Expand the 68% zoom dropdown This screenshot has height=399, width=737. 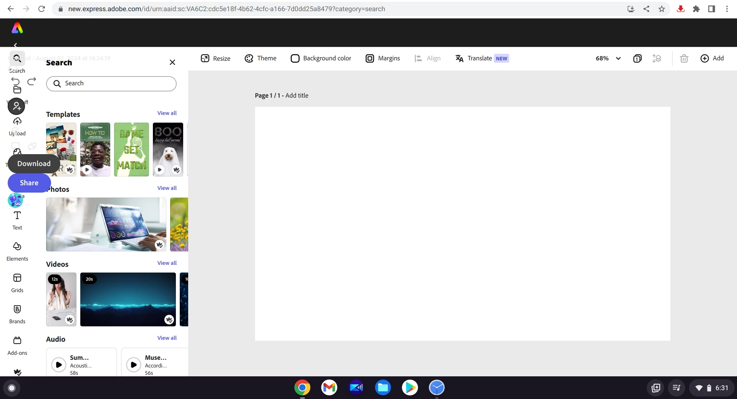(x=608, y=58)
